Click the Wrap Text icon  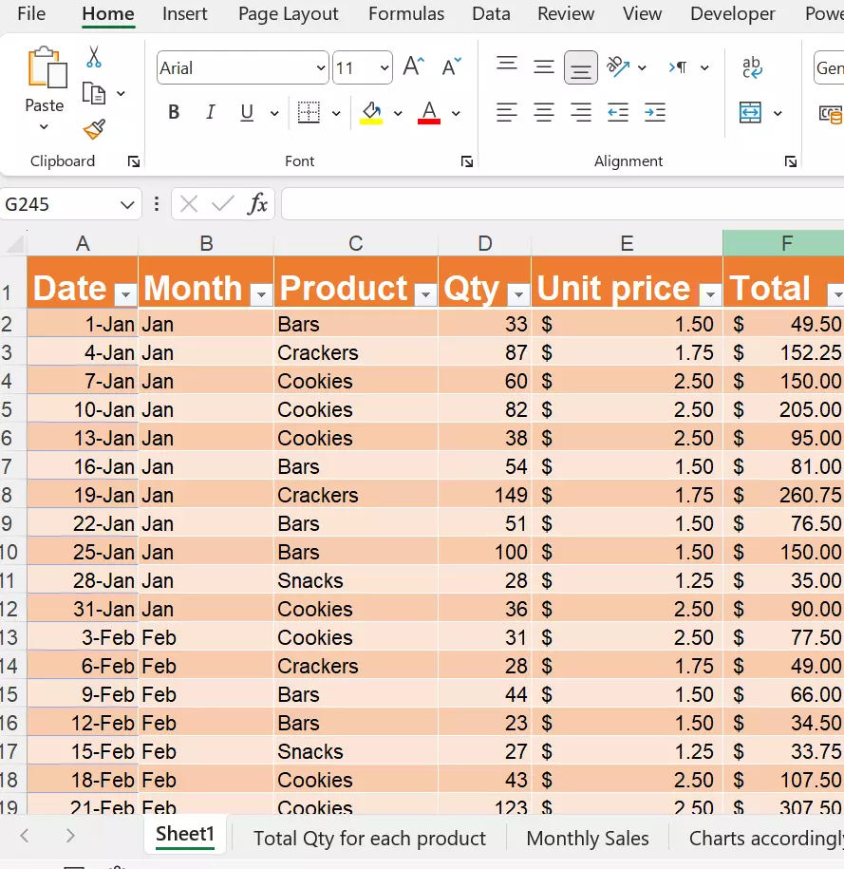[752, 66]
